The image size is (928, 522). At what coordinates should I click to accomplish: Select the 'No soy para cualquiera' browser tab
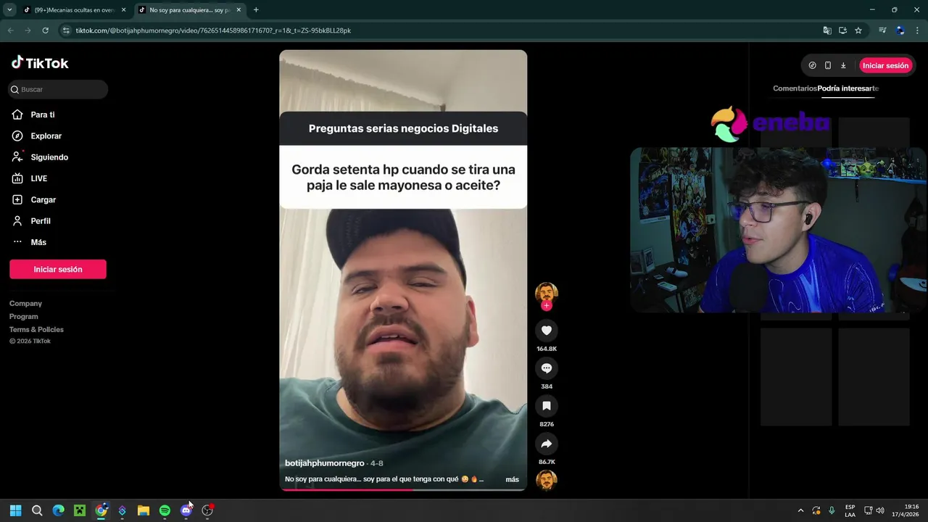pyautogui.click(x=188, y=10)
